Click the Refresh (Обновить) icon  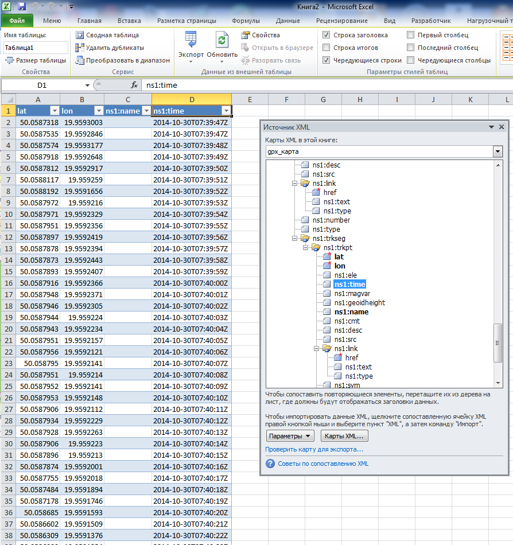(221, 40)
